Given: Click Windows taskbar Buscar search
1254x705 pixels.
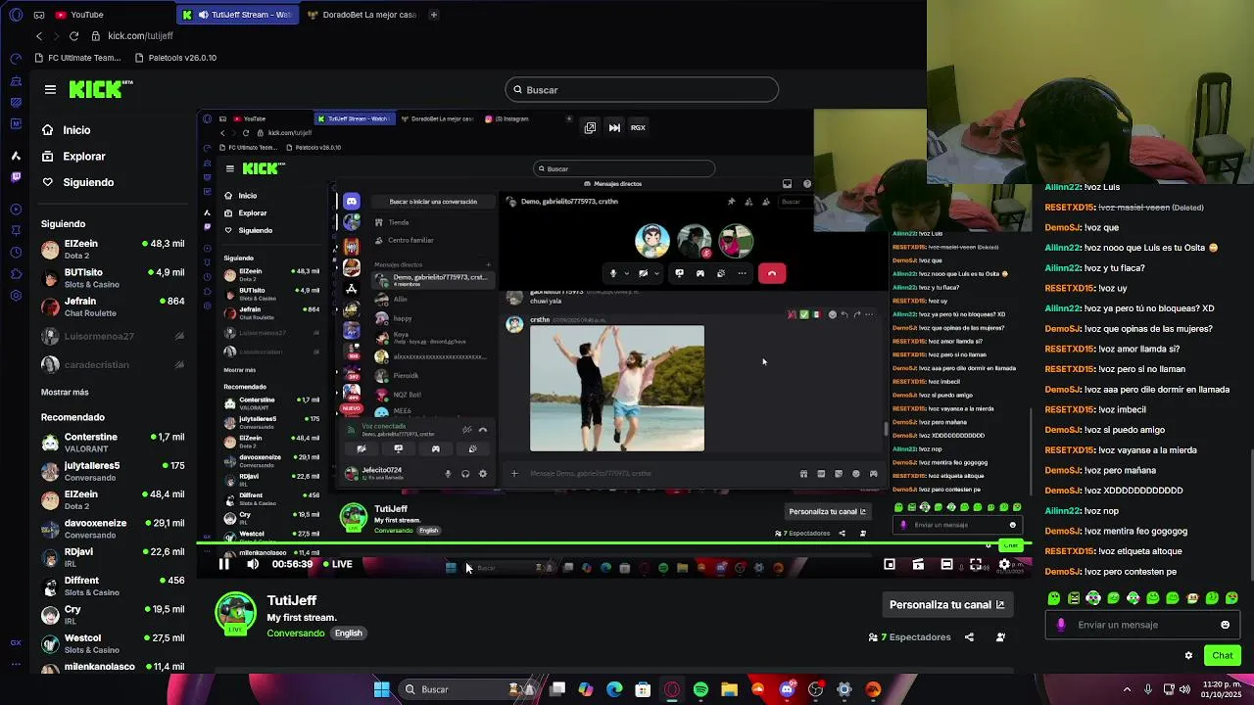Looking at the screenshot, I should point(465,689).
